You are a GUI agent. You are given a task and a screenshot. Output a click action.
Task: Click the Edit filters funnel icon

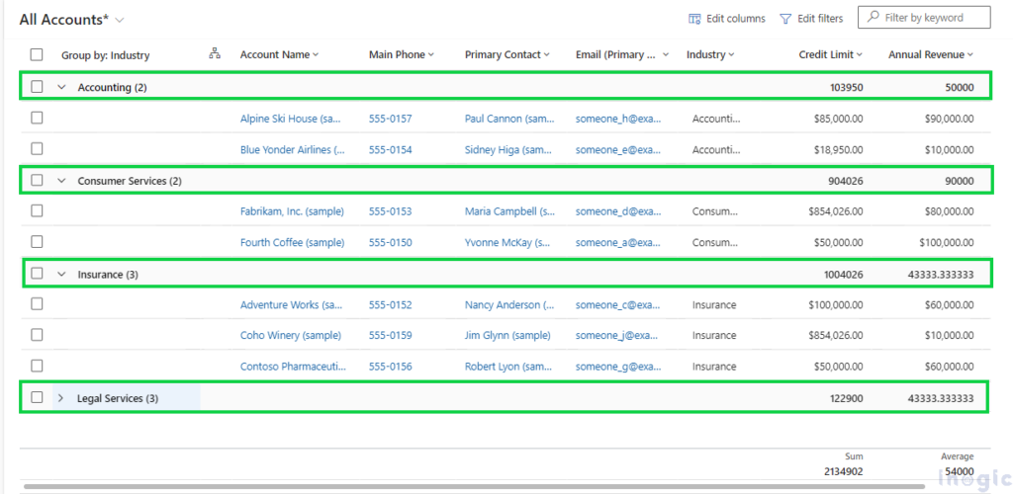(785, 19)
